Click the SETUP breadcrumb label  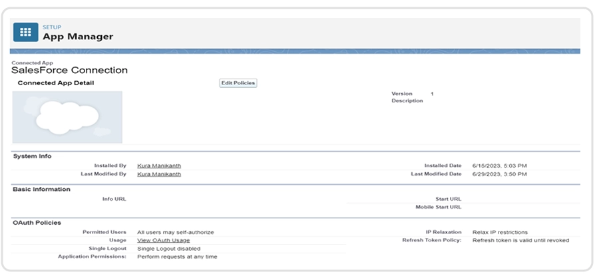pos(52,27)
